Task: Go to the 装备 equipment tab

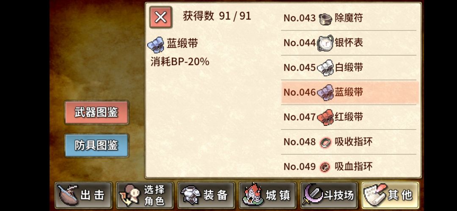Action: point(206,195)
